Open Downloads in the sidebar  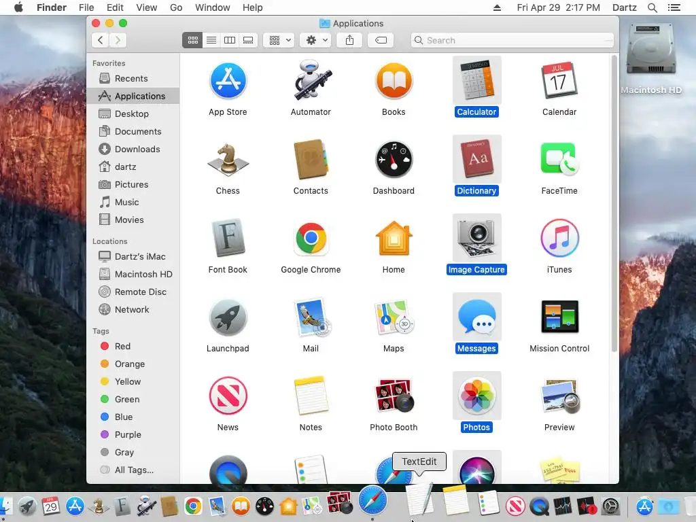(133, 150)
